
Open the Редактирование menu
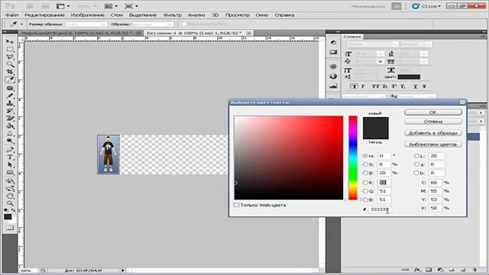click(x=44, y=15)
